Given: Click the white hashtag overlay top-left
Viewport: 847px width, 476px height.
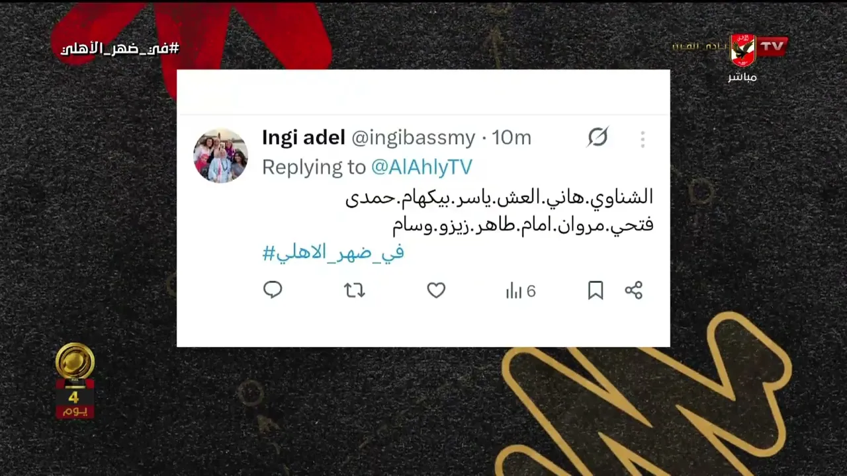Looking at the screenshot, I should [120, 48].
